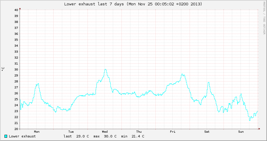
Task: Click the Sunday minimum dip on curve
Action: pyautogui.click(x=250, y=120)
